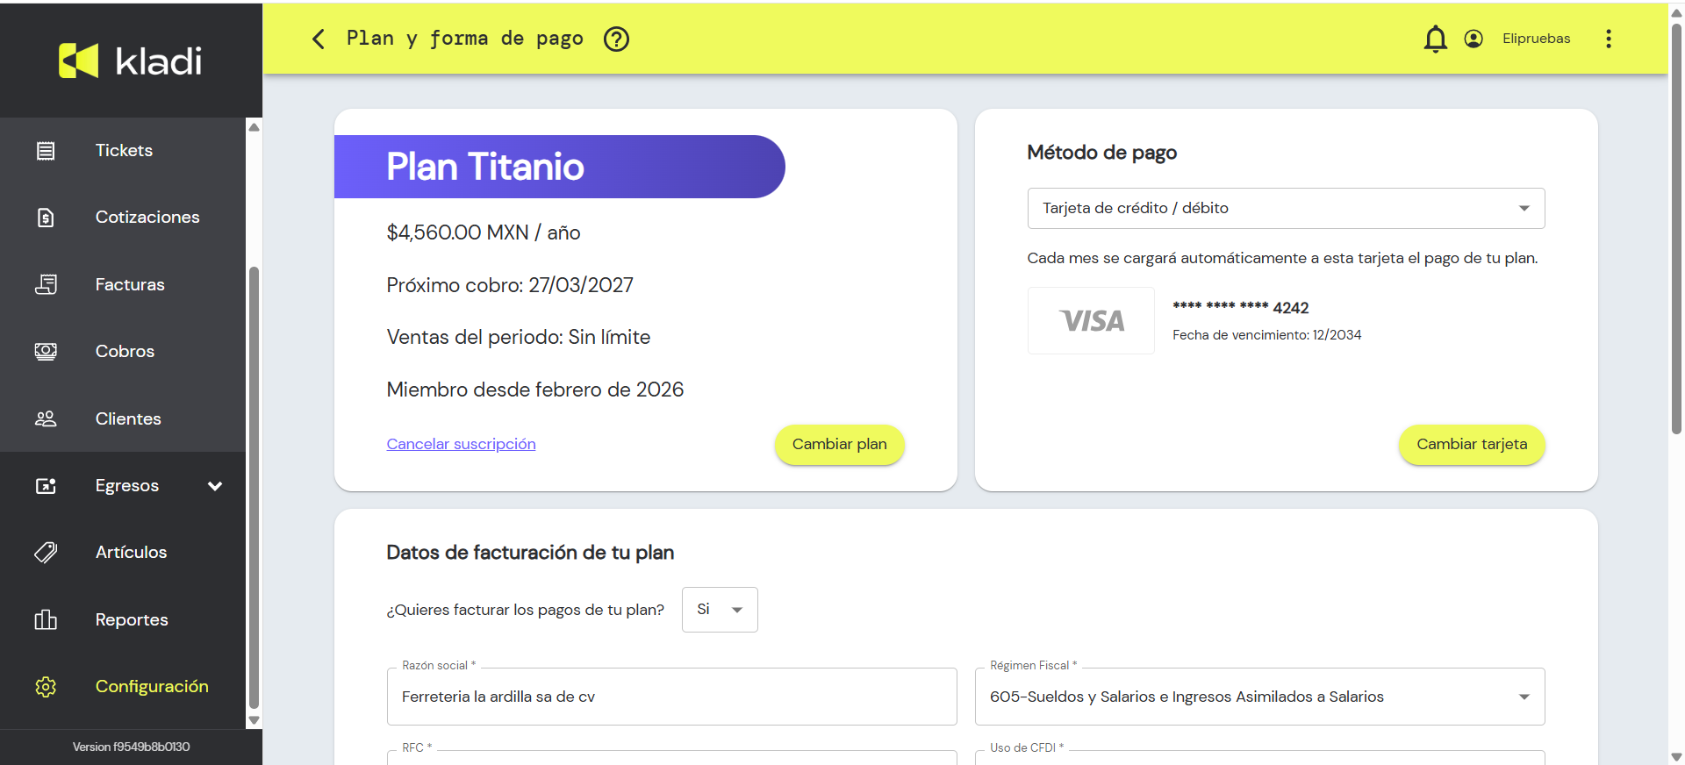This screenshot has height=765, width=1685.
Task: Click the Cambiar plan button
Action: tap(839, 445)
